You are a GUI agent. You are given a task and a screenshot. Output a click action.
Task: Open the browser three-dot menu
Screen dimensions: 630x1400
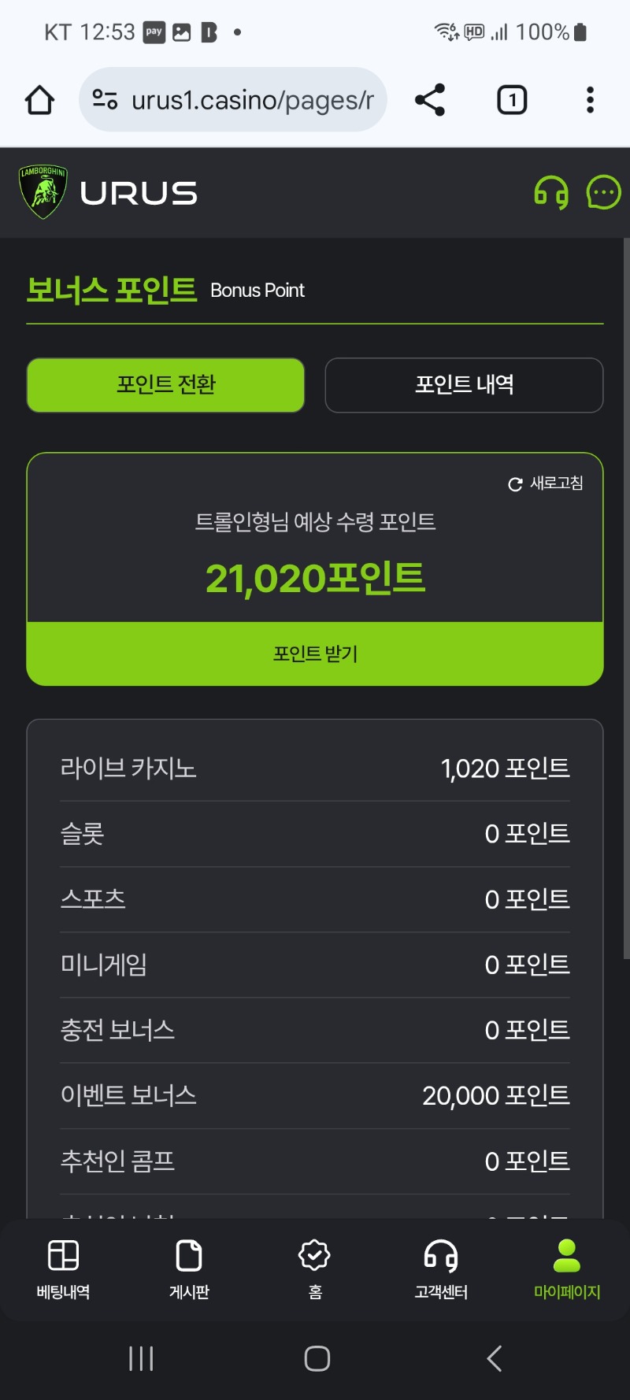(590, 100)
